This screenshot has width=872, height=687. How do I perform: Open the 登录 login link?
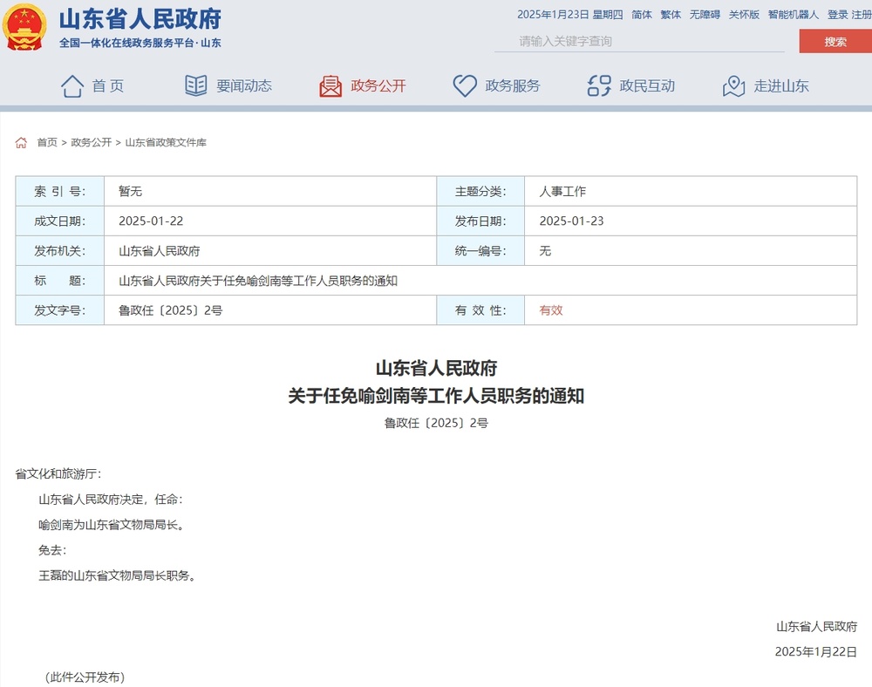(x=837, y=15)
